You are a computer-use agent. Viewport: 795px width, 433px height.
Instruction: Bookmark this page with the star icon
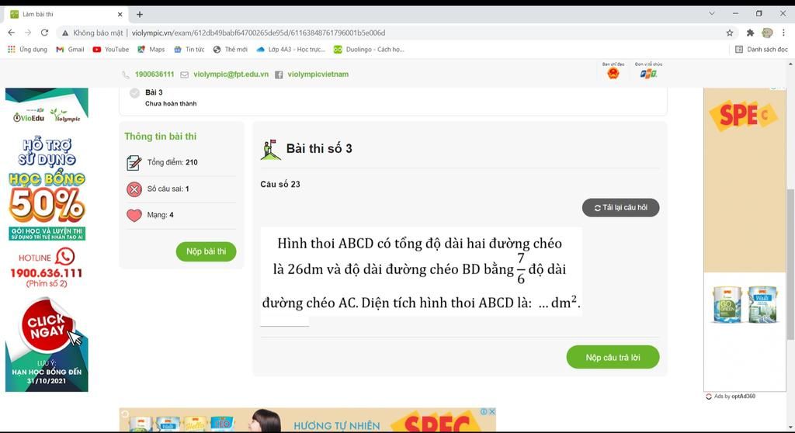(730, 33)
